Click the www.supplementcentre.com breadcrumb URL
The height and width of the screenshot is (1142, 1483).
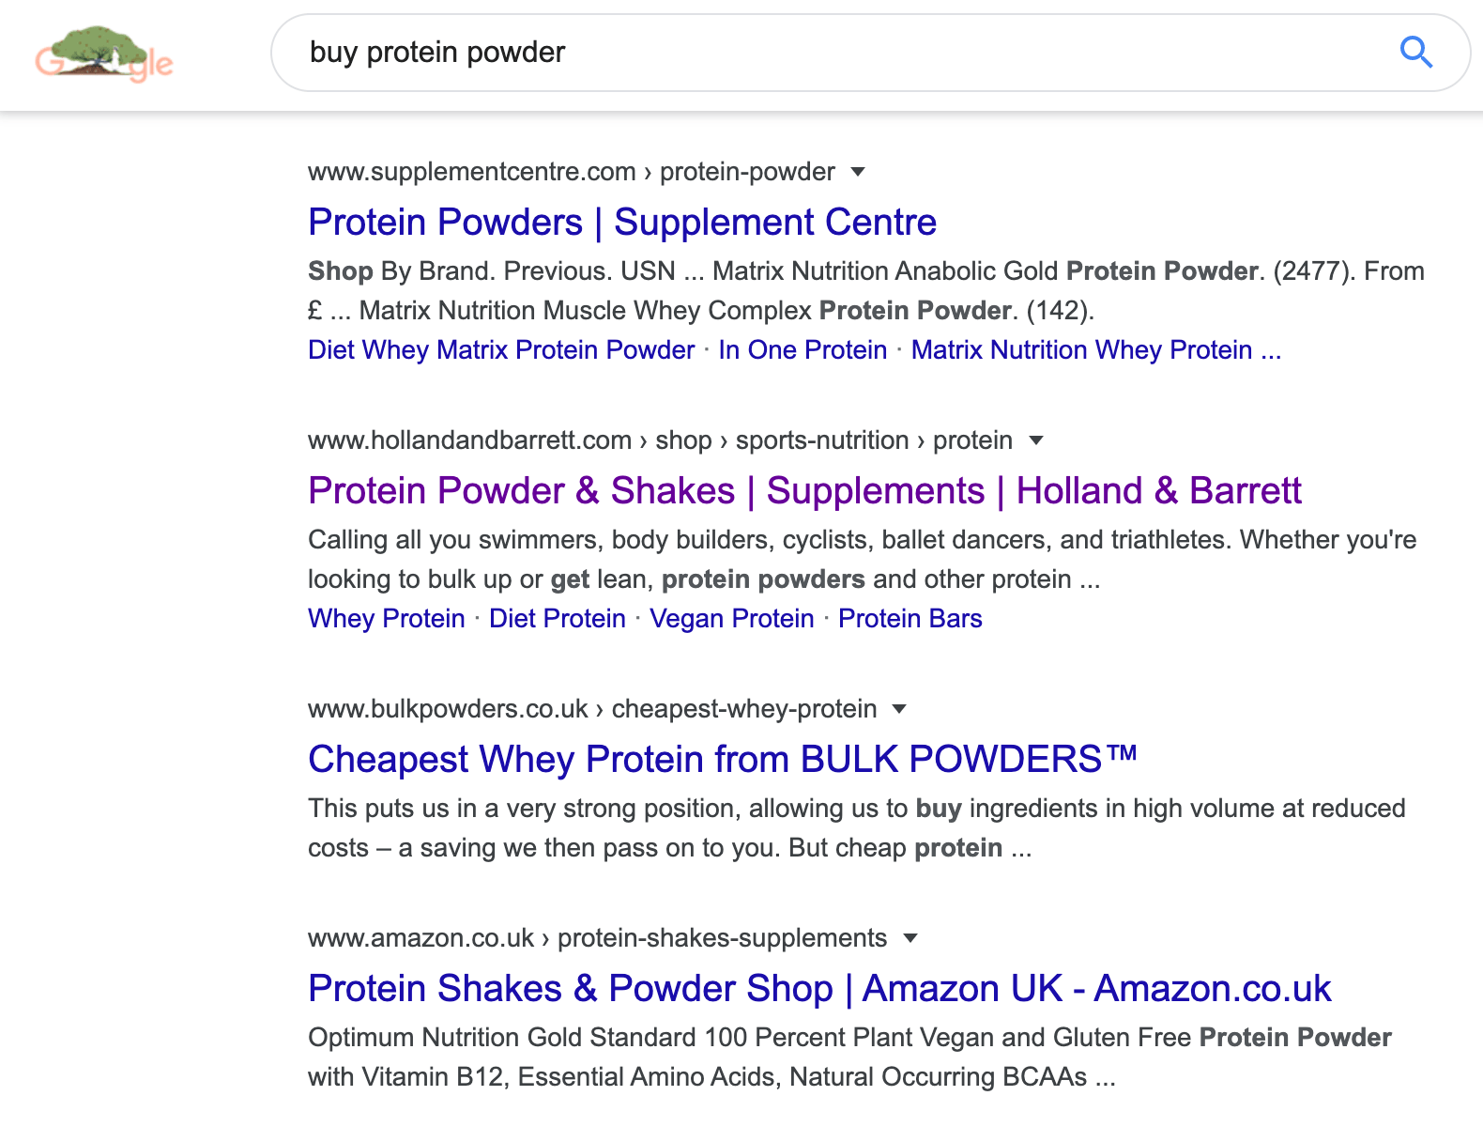point(471,172)
